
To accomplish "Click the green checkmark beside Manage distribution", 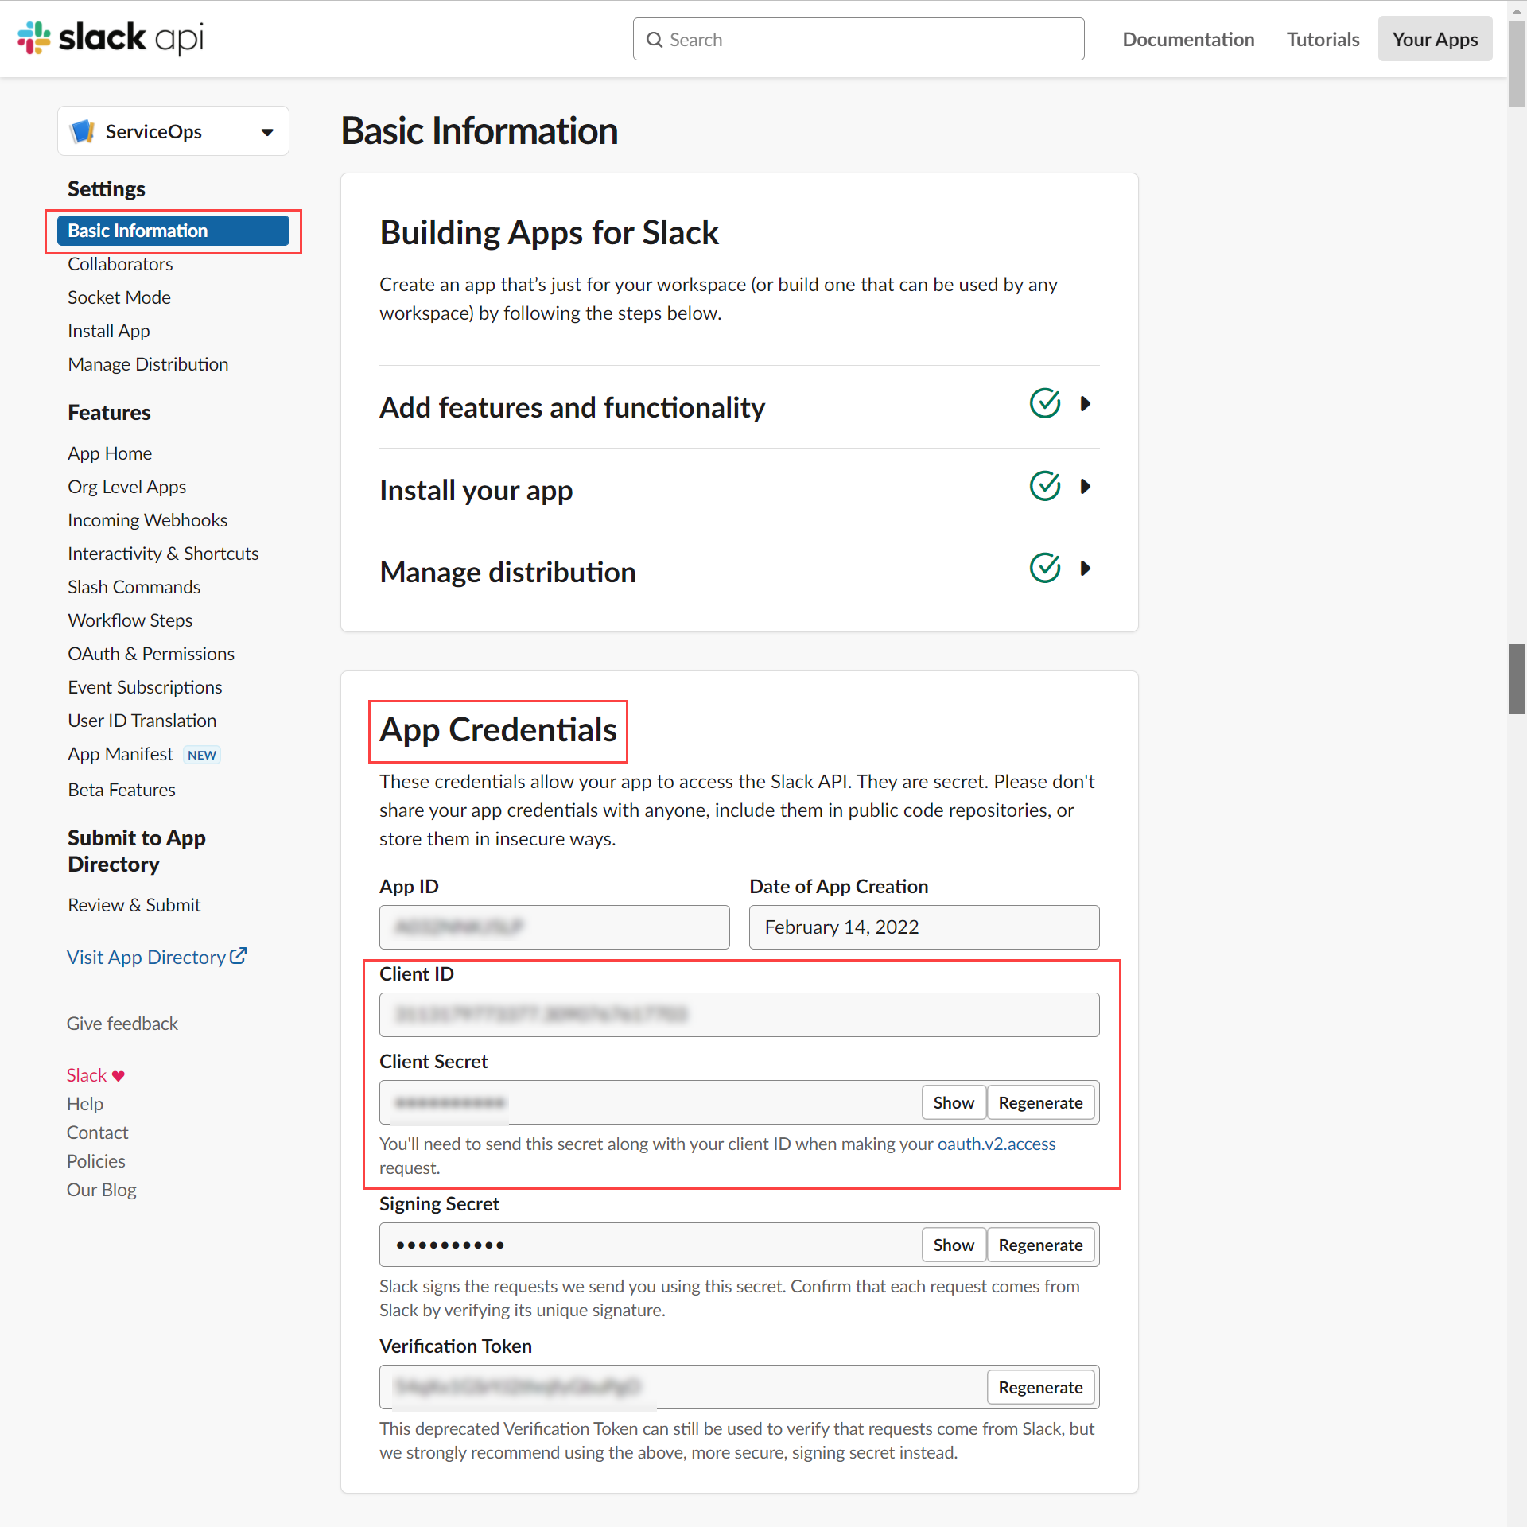I will click(x=1044, y=568).
